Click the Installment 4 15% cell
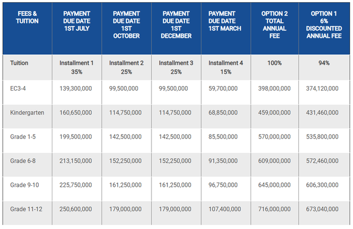The height and width of the screenshot is (229, 353). 225,68
